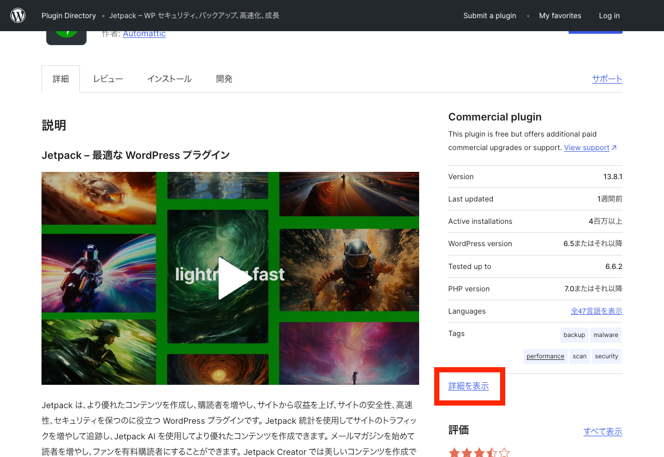The width and height of the screenshot is (664, 457).
Task: Click the scan tag
Action: [x=579, y=356]
